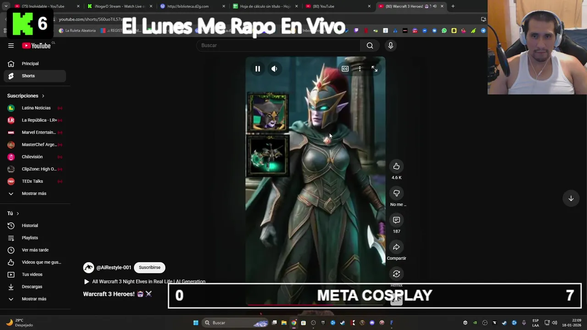Image resolution: width=587 pixels, height=330 pixels.
Task: Open the 187 comments panel
Action: (x=396, y=220)
